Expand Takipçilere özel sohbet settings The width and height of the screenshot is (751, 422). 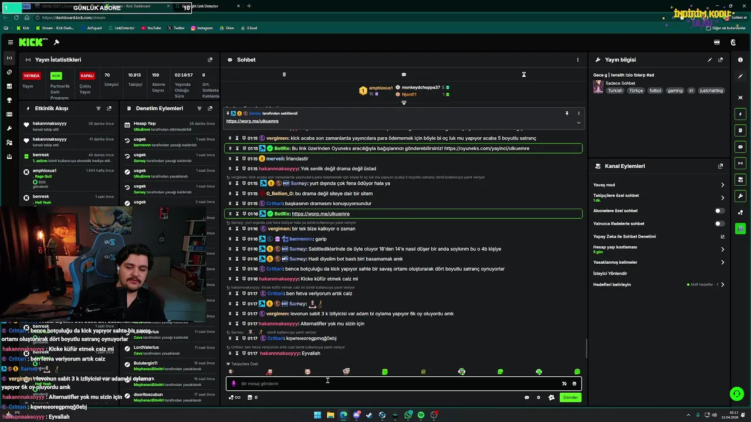pos(722,198)
